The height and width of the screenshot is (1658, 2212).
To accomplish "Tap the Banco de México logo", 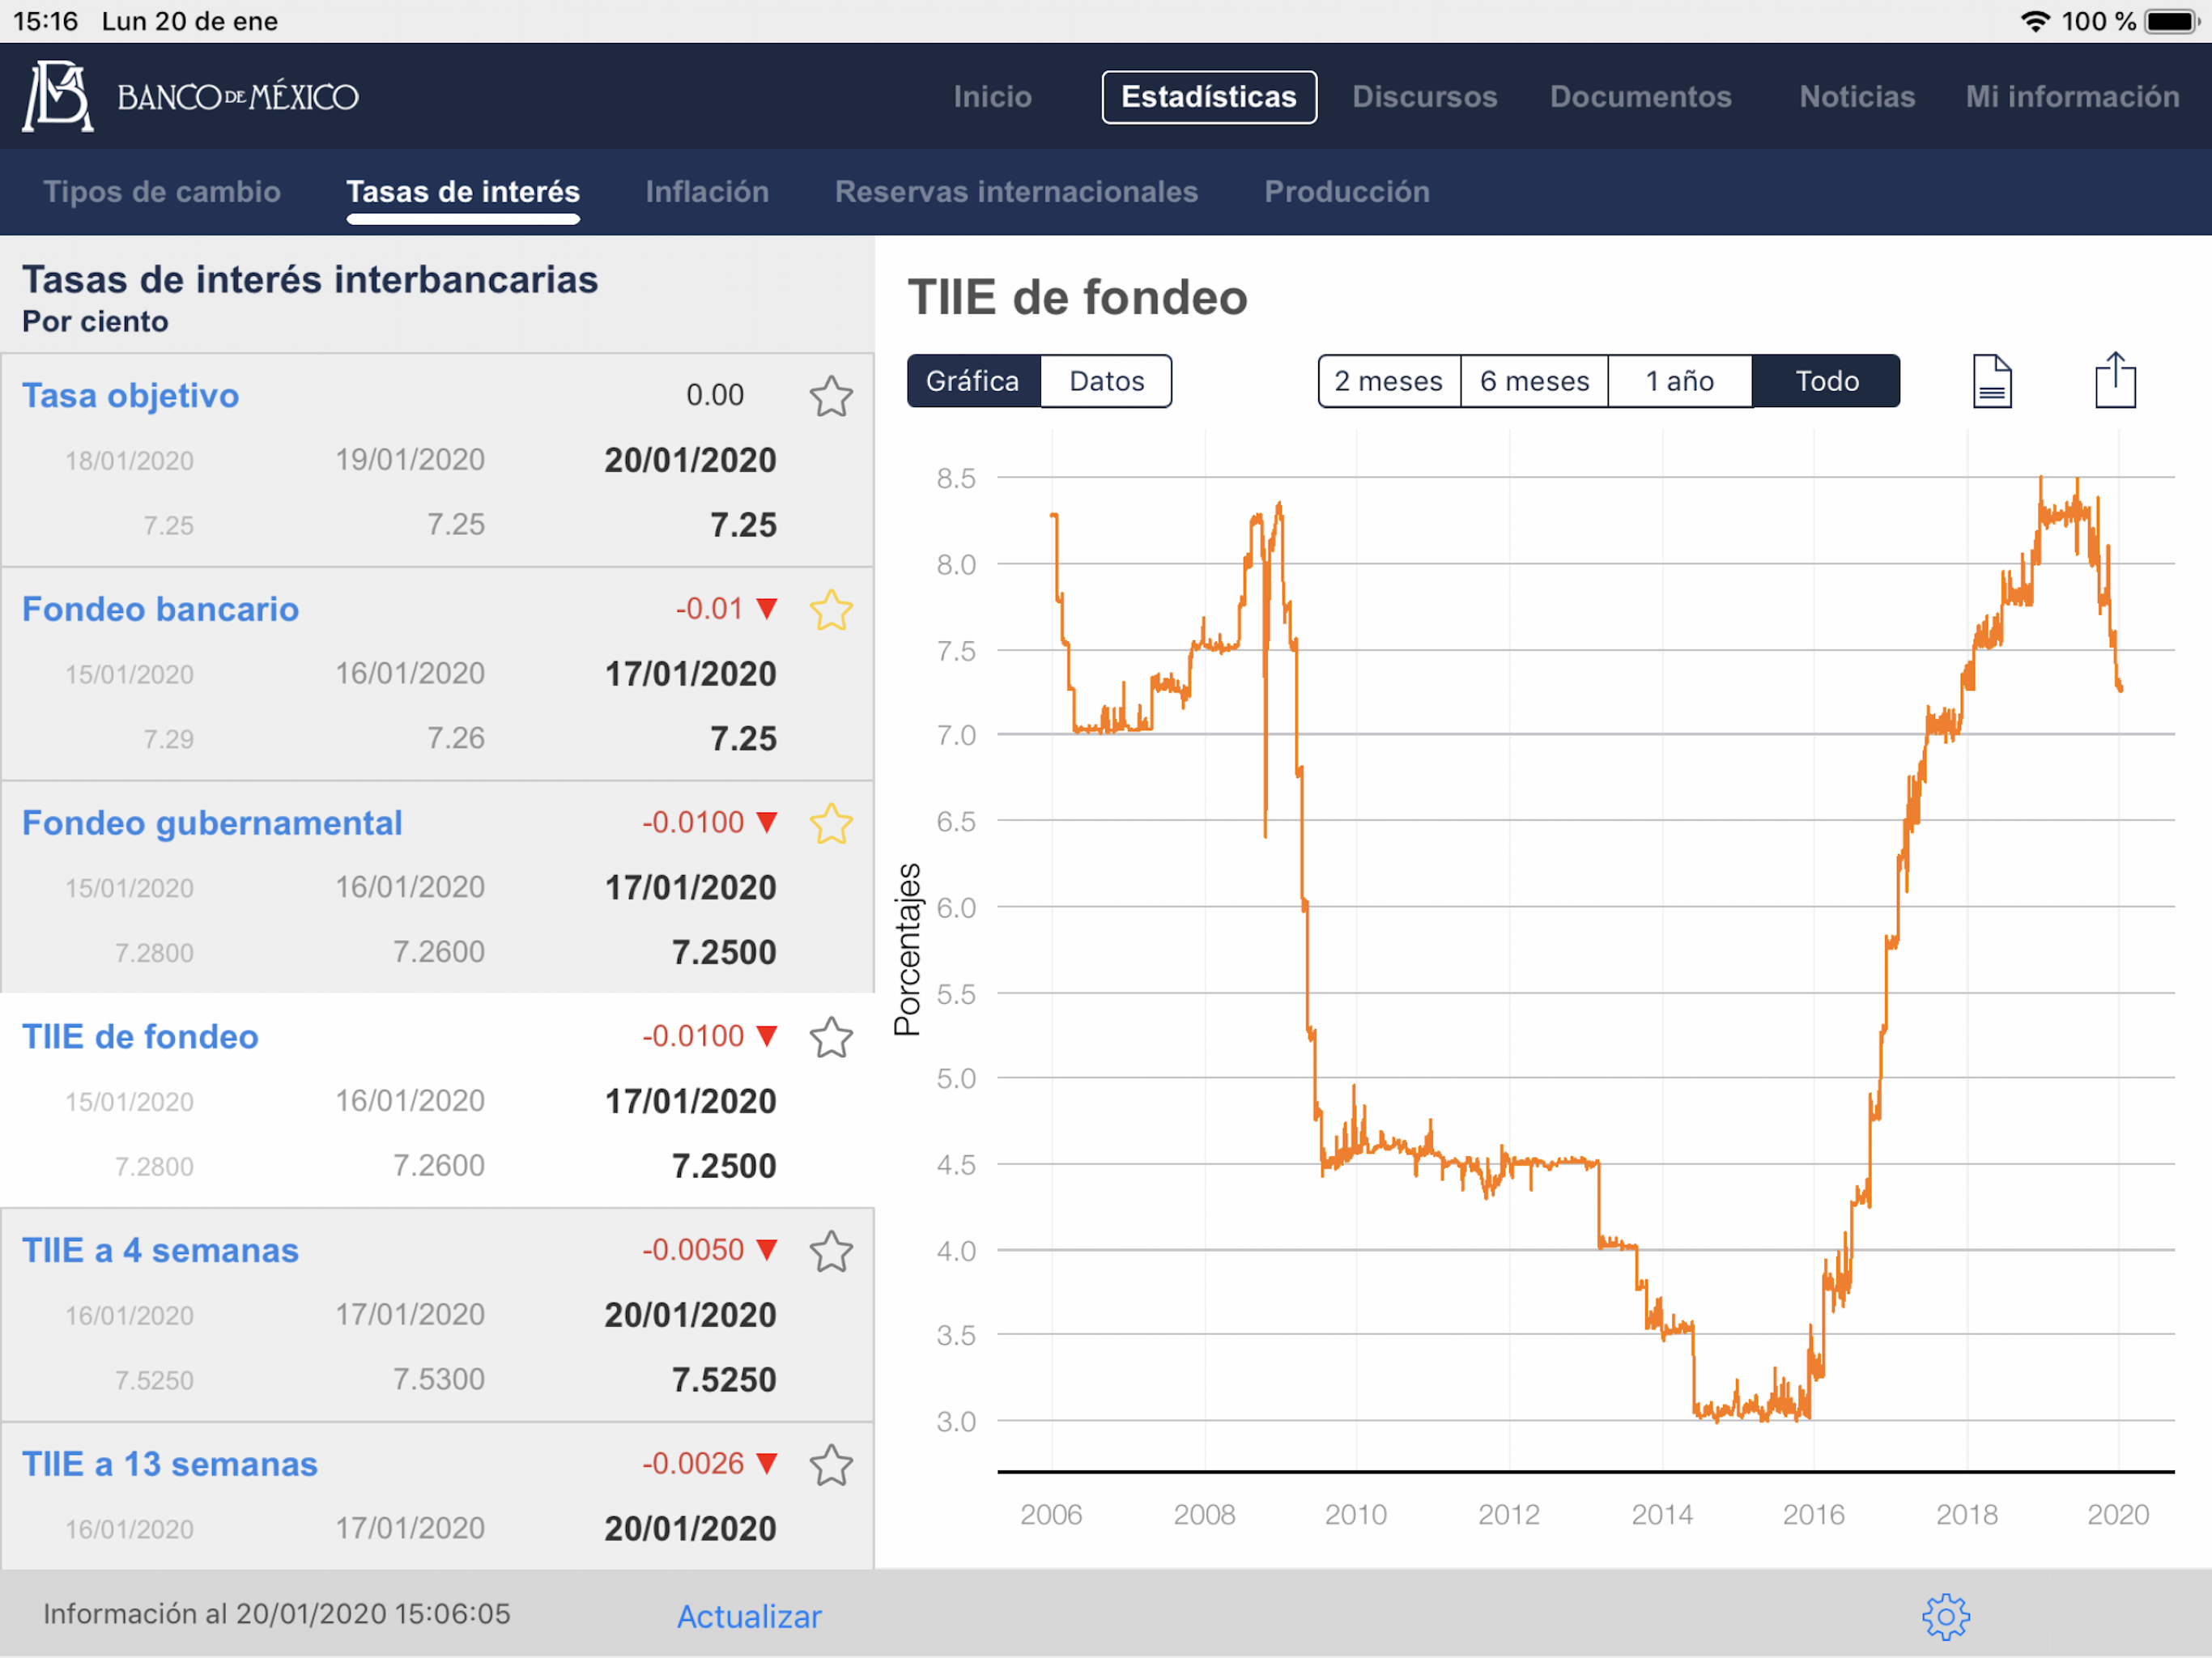I will (x=190, y=96).
